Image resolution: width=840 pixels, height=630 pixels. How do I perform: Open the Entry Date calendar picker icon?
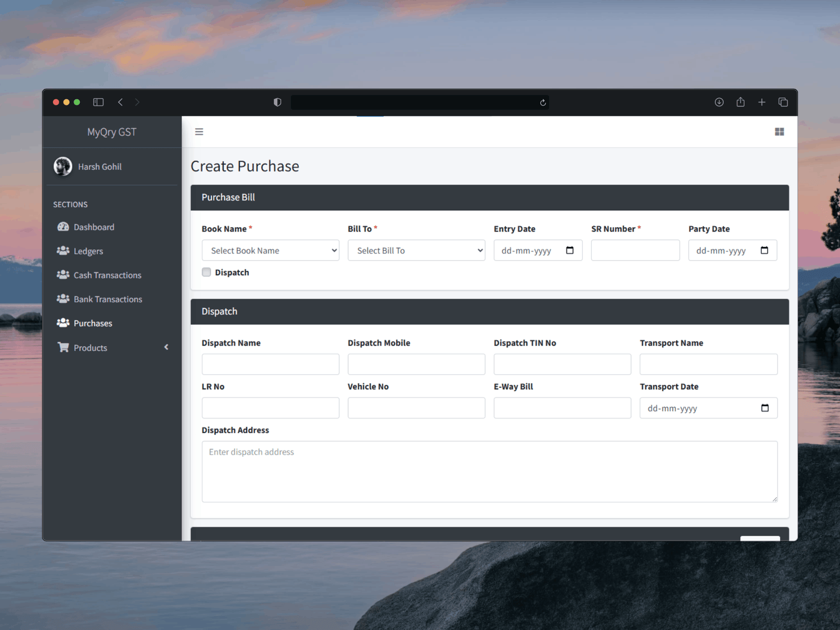coord(570,250)
